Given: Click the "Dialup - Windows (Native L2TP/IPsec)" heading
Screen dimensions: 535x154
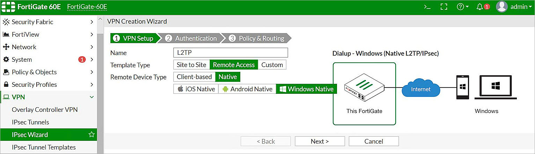Looking at the screenshot, I should coord(386,53).
